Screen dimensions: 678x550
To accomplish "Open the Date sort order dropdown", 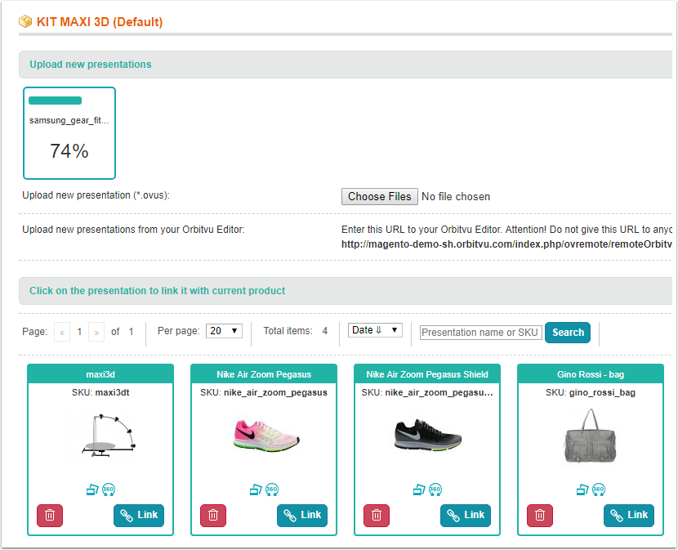I will point(375,330).
